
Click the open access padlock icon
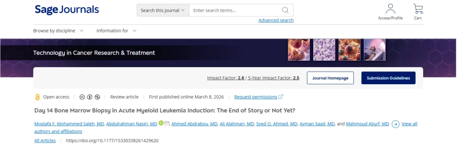click(37, 97)
